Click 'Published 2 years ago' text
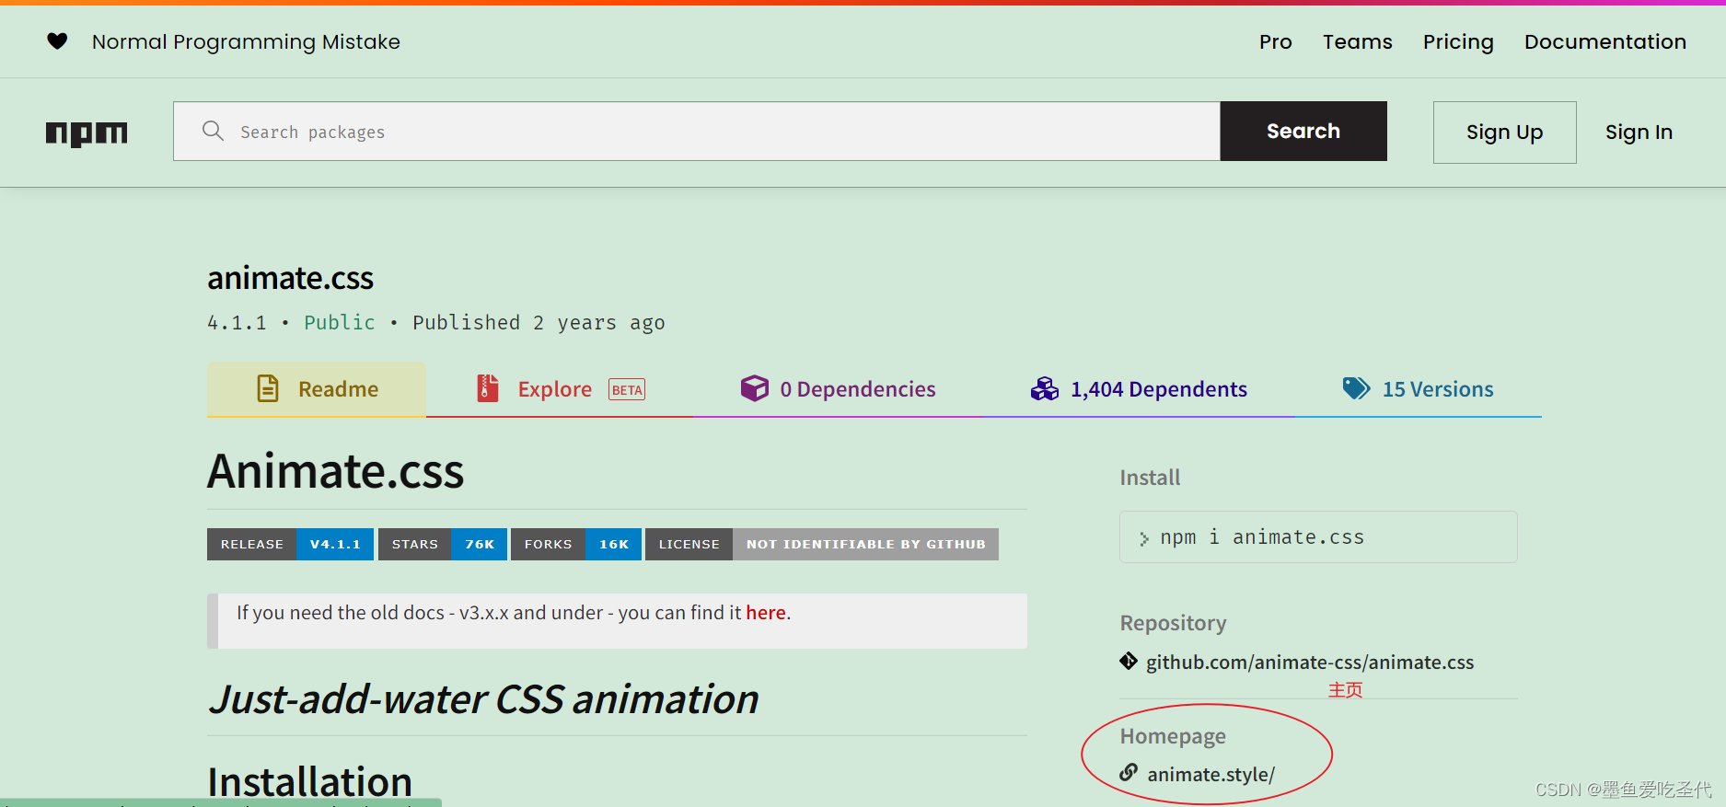This screenshot has width=1726, height=807. point(539,322)
